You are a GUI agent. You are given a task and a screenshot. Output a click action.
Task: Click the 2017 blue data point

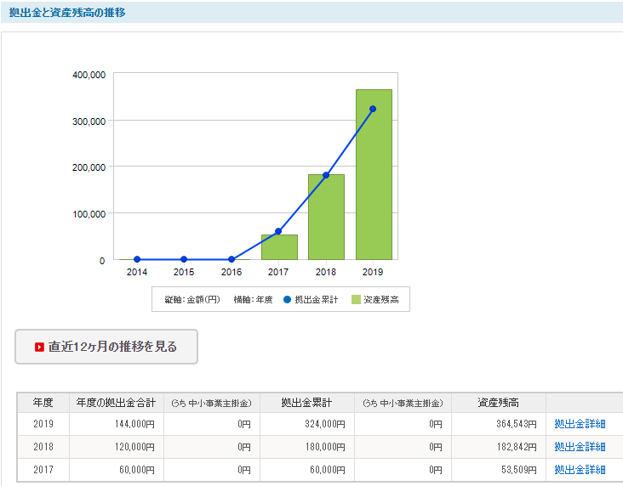tap(278, 231)
